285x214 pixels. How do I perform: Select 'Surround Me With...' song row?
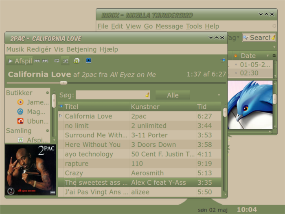click(140, 135)
